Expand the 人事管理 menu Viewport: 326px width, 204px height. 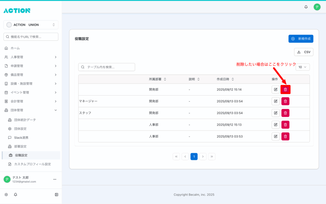(x=31, y=57)
